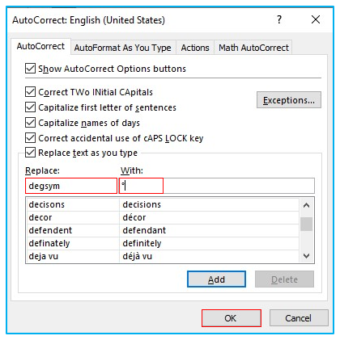The image size is (340, 340).
Task: Open the Exceptions dialog
Action: click(x=289, y=100)
